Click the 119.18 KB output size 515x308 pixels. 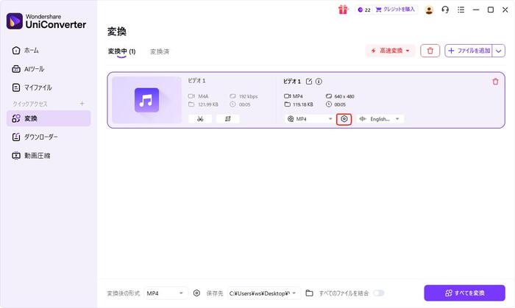pyautogui.click(x=303, y=104)
